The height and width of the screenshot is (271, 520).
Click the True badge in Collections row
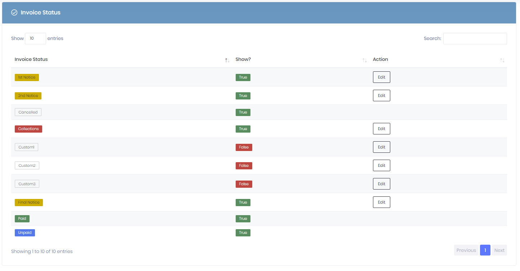coord(243,129)
